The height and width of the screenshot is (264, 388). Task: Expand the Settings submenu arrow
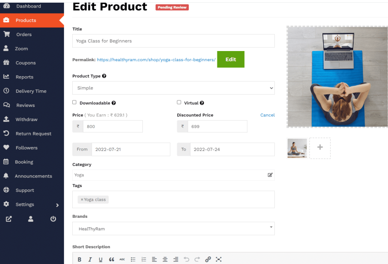pyautogui.click(x=57, y=205)
